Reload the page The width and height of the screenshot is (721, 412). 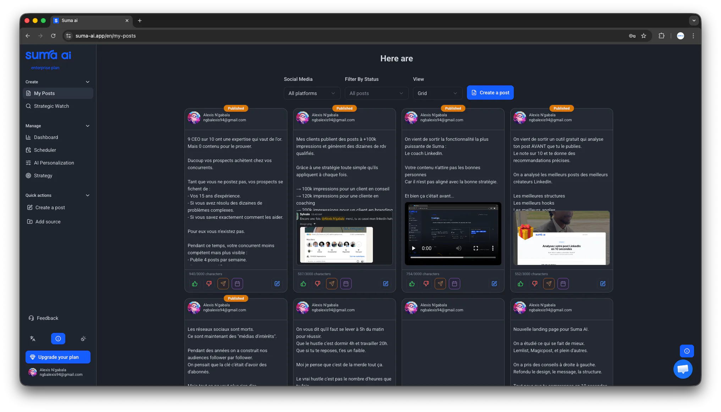click(53, 36)
